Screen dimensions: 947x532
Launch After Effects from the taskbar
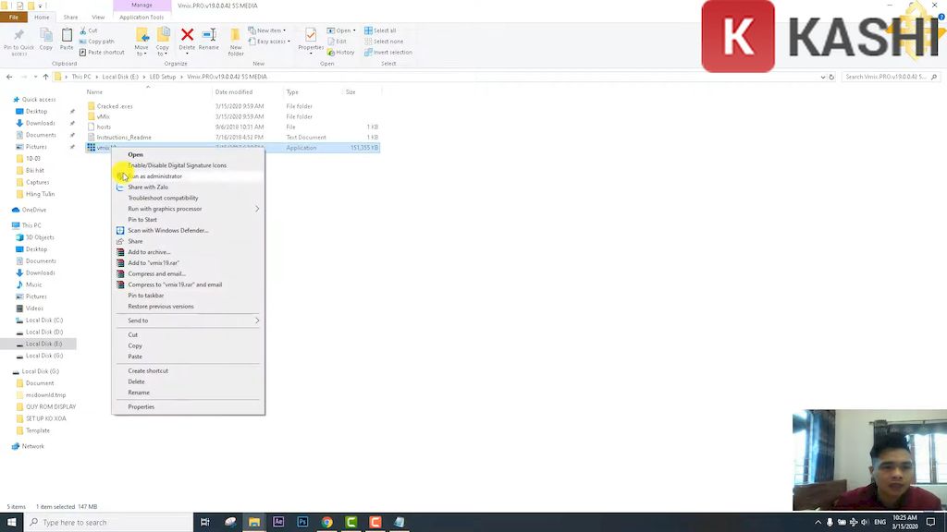pyautogui.click(x=278, y=522)
